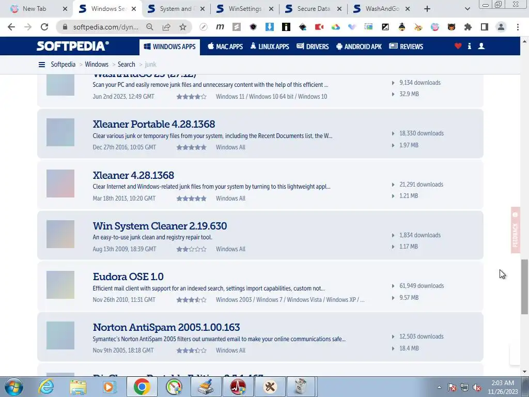Screen dimensions: 529x397
Task: Click the 18,330 downloads text
Action: (x=422, y=133)
